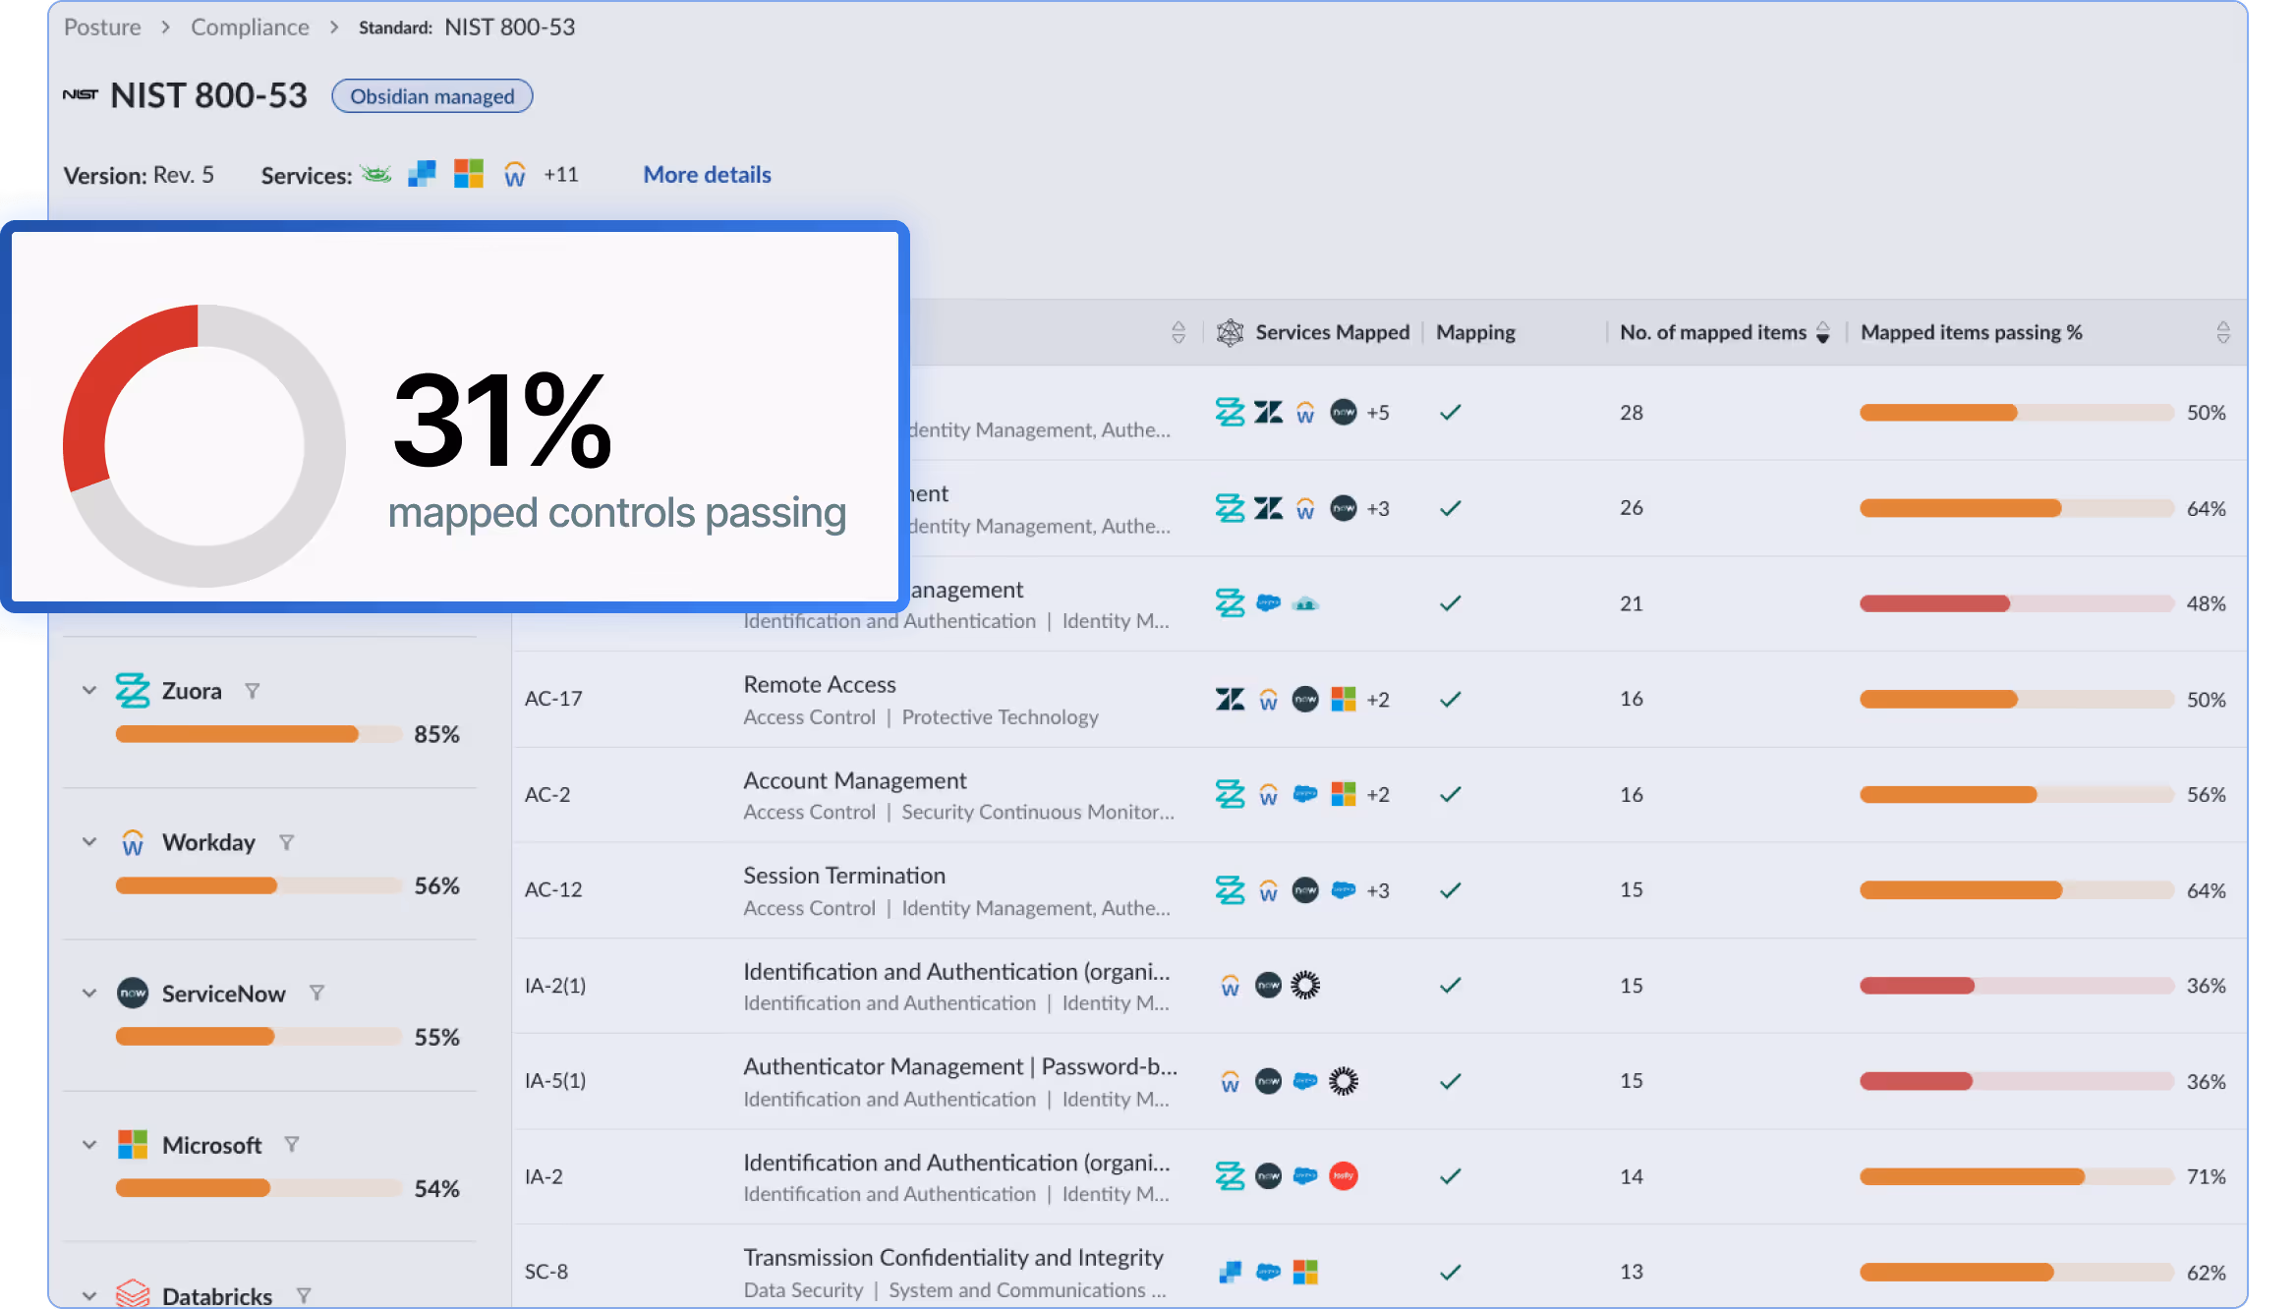The image size is (2296, 1309).
Task: Click the 71% passing bar in IA-2 row
Action: click(2017, 1176)
